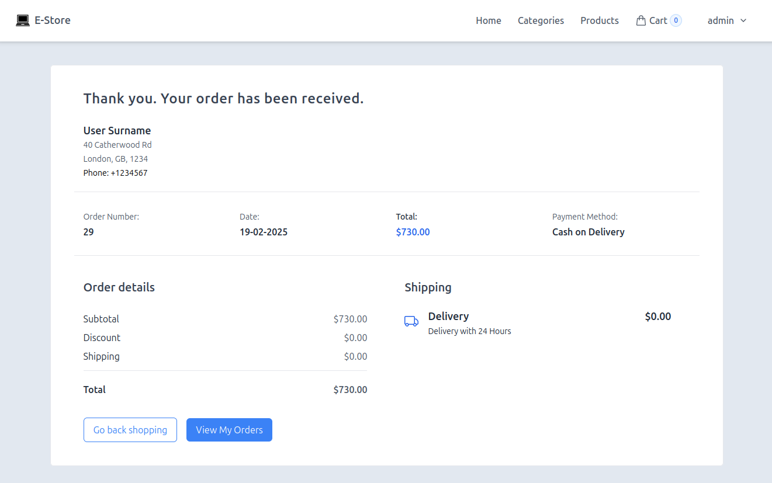Click the Delivery with 24 Hours text
772x483 pixels.
(469, 331)
